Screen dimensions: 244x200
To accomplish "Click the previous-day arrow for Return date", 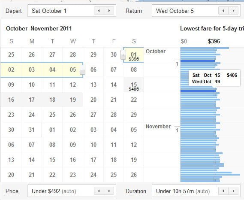I will pos(223,11).
